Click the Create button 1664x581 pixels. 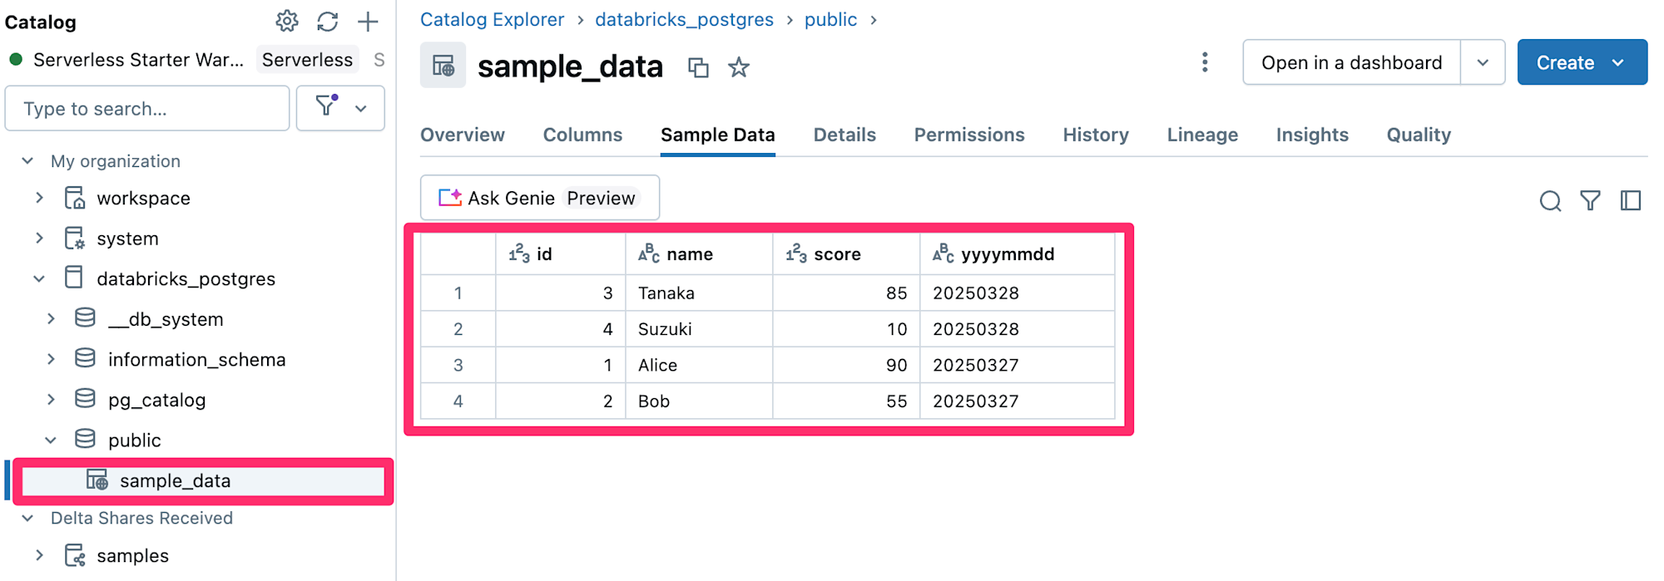pos(1582,62)
